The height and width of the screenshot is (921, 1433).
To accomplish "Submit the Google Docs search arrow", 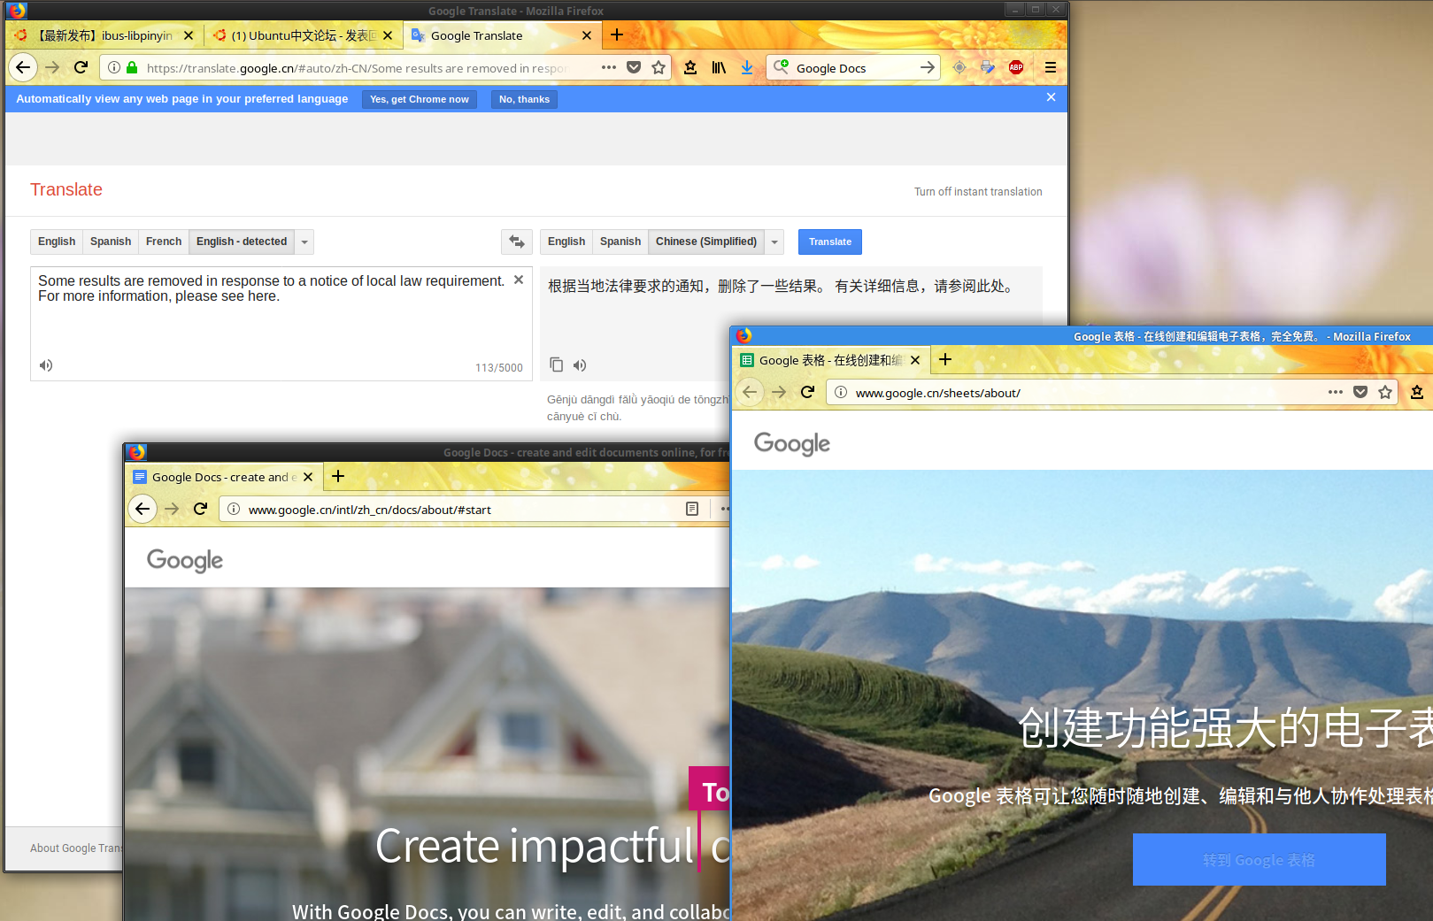I will coord(927,67).
